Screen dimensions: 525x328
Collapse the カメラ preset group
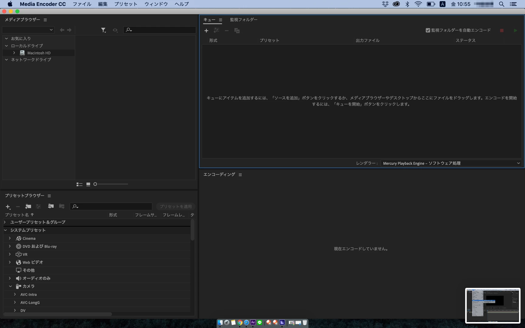click(x=10, y=286)
